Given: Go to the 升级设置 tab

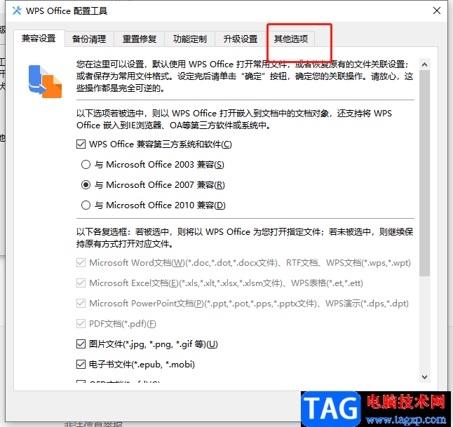Looking at the screenshot, I should [240, 39].
